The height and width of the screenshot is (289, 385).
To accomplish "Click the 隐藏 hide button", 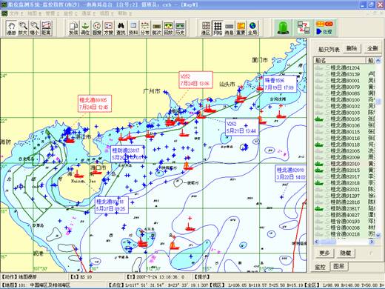I will coord(346,253).
